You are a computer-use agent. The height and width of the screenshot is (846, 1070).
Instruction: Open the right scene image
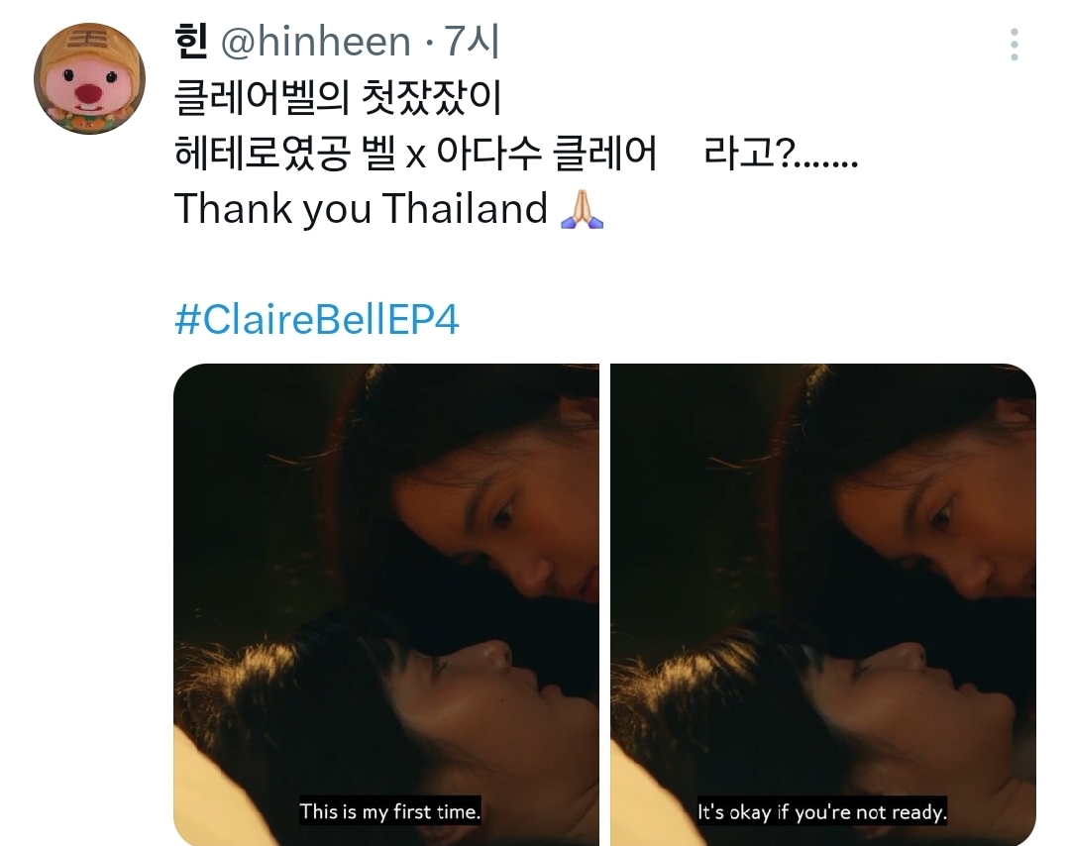823,604
